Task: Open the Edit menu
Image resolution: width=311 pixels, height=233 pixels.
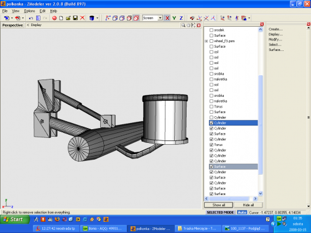Action: [42, 11]
